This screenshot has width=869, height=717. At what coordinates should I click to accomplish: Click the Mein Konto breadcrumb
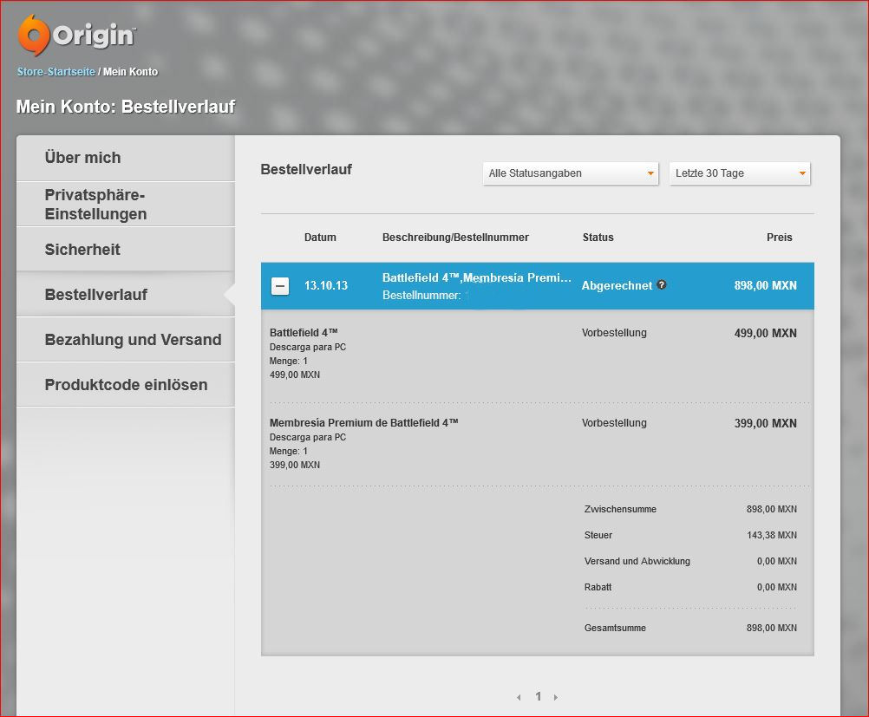(x=131, y=71)
